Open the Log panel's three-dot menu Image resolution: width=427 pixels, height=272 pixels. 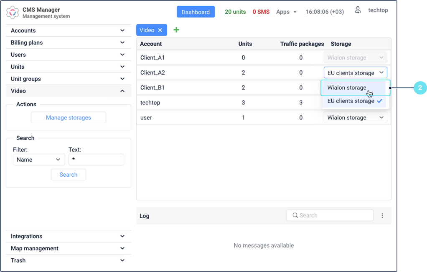382,215
